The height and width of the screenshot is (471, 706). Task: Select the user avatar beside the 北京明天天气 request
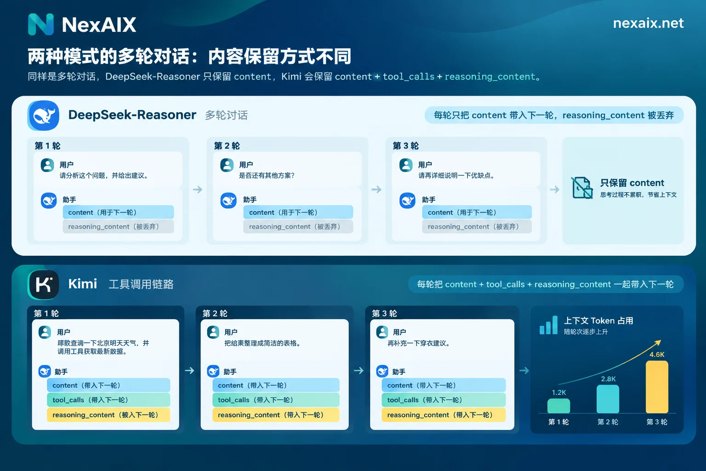[x=45, y=332]
